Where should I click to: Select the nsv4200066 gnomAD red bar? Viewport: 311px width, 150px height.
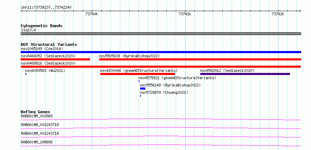138,74
